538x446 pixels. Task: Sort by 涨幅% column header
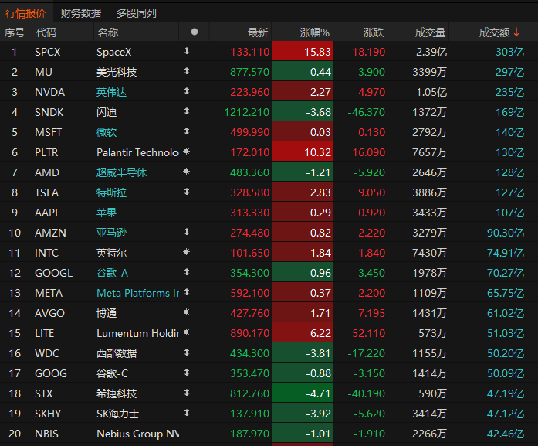pos(315,32)
